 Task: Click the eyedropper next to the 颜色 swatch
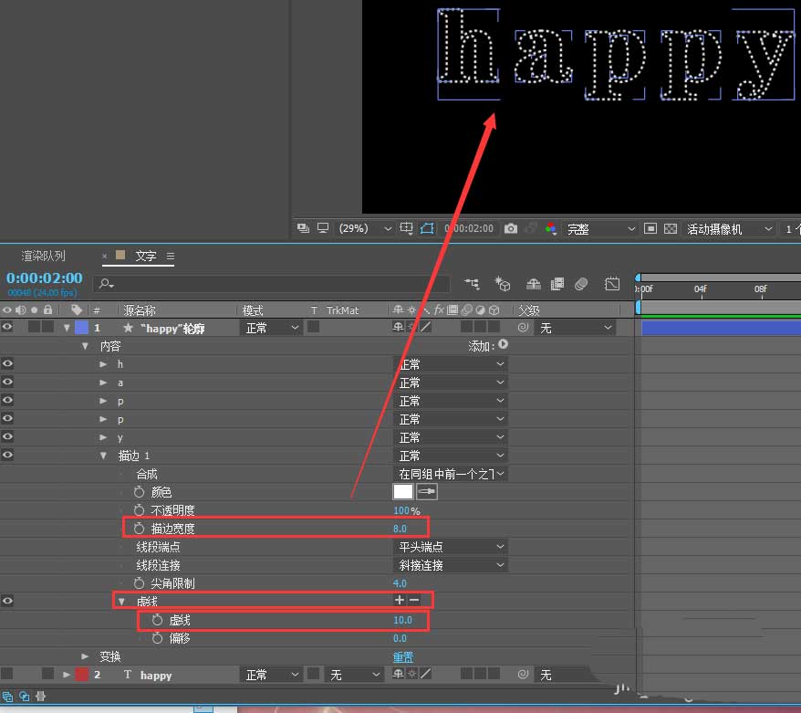click(427, 492)
